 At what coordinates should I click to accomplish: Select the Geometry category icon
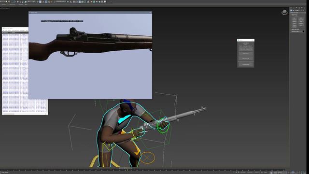point(291,11)
